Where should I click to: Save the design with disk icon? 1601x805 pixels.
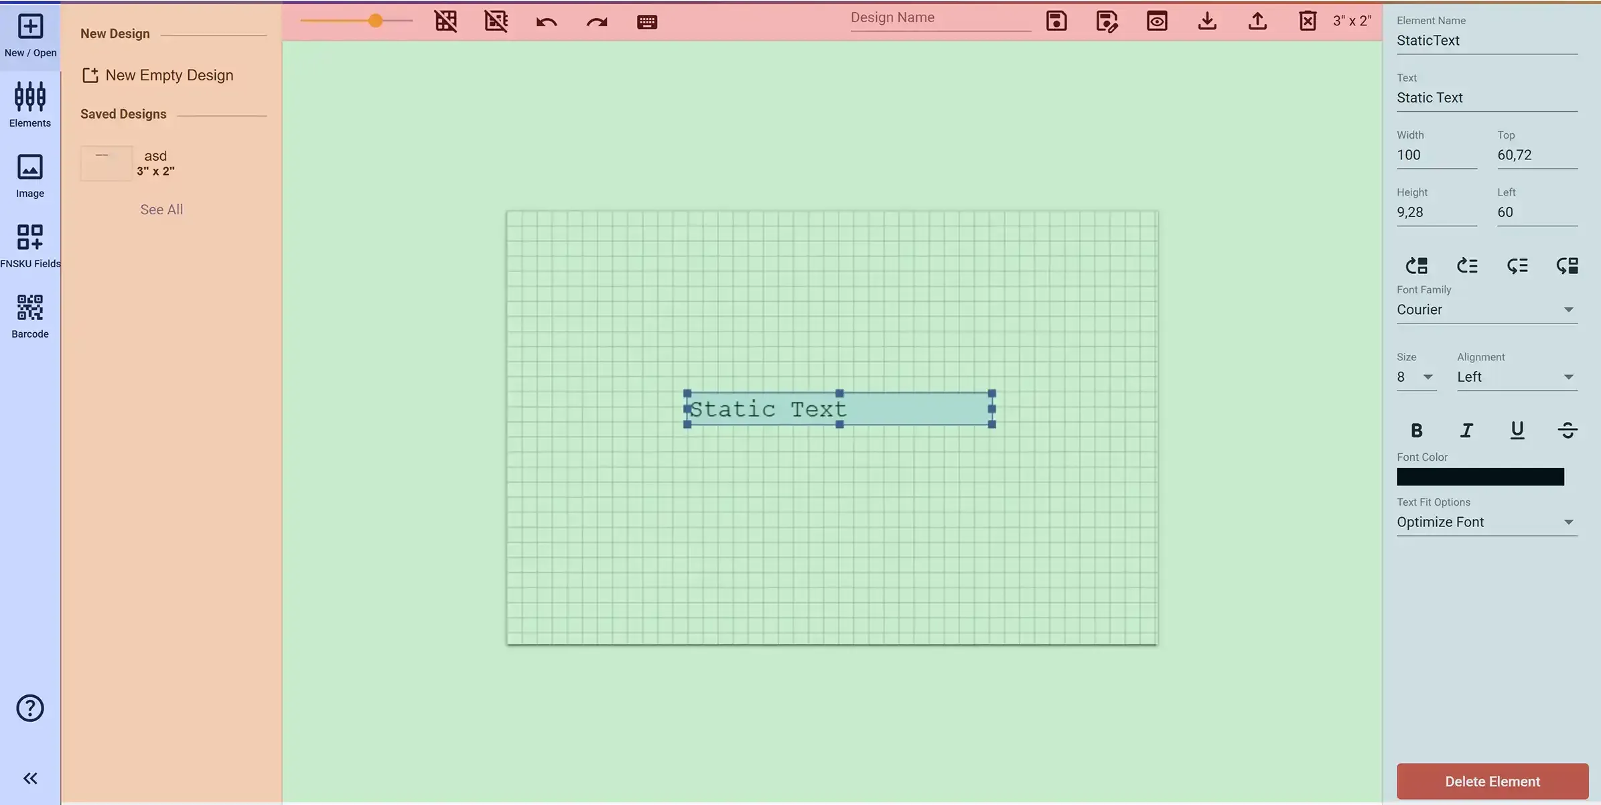pos(1056,21)
